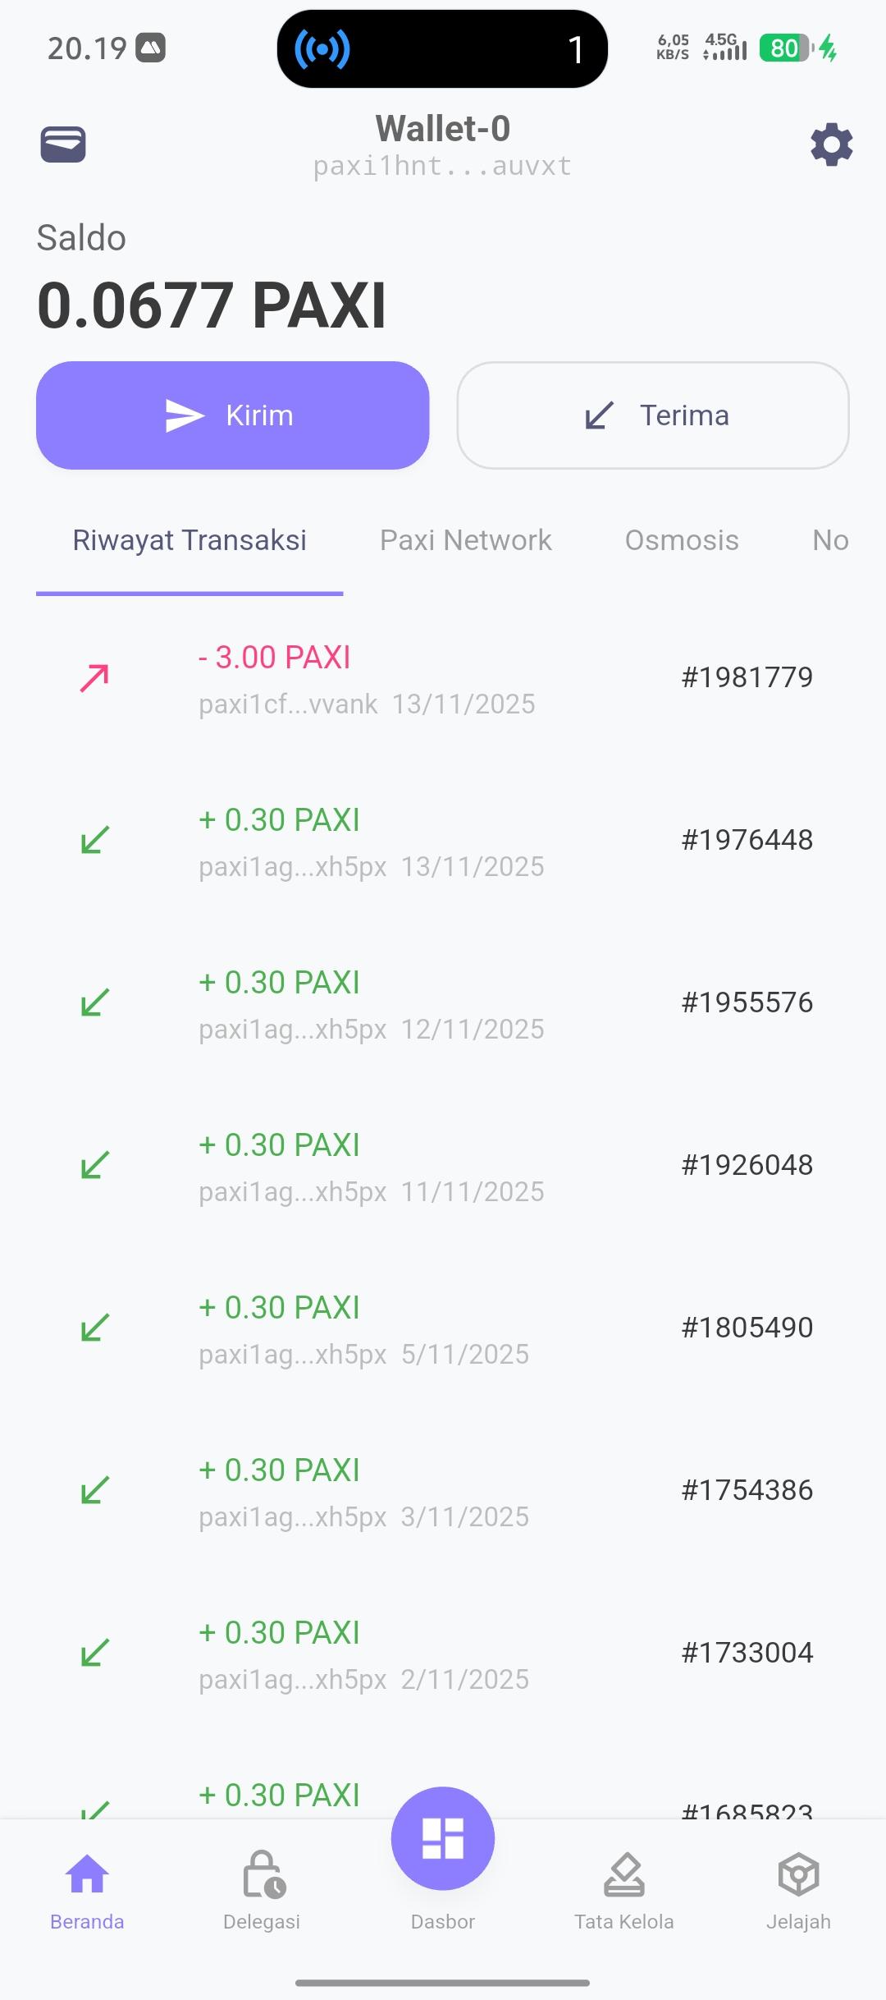
Task: Open the + 0.30 PAXI transaction dated 12/11/2025
Action: (x=371, y=1004)
